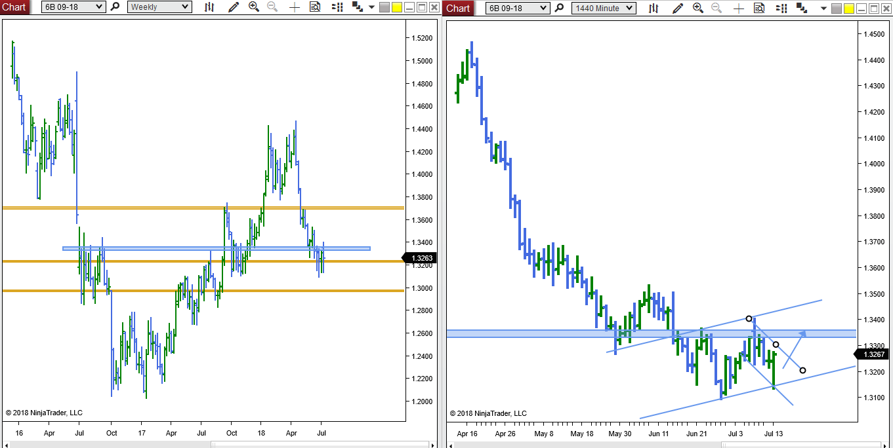The image size is (893, 448).
Task: Expand small arrow menu in Weekly chart toolbar
Action: point(371,7)
